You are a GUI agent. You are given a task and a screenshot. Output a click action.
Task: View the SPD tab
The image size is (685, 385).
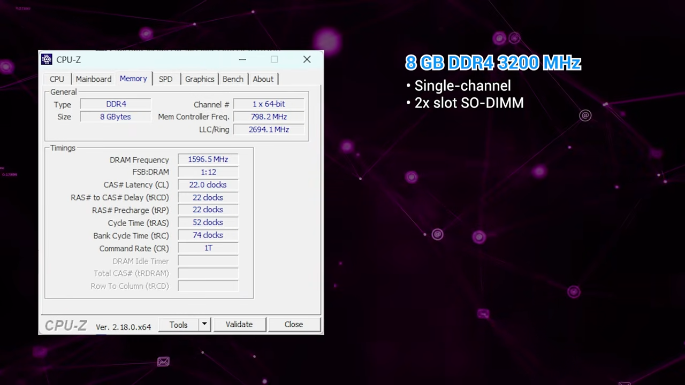pyautogui.click(x=165, y=79)
